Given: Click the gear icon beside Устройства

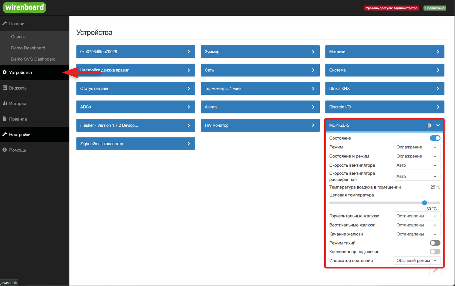Looking at the screenshot, I should coord(5,72).
